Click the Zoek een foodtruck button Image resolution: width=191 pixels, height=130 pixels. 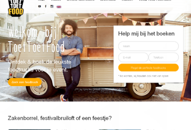pyautogui.click(x=25, y=82)
